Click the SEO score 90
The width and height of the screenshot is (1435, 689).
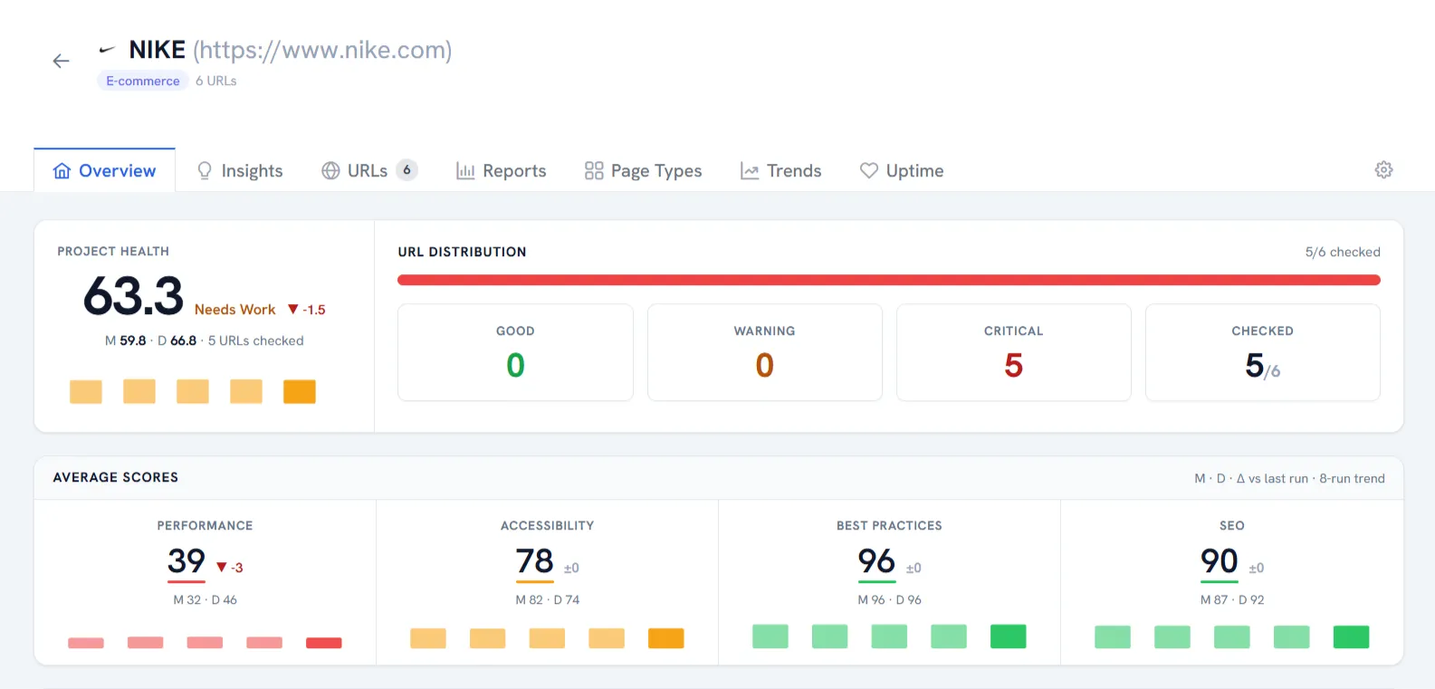1220,561
